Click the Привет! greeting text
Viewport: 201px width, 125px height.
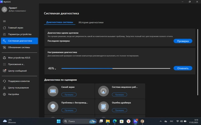(x=13, y=8)
